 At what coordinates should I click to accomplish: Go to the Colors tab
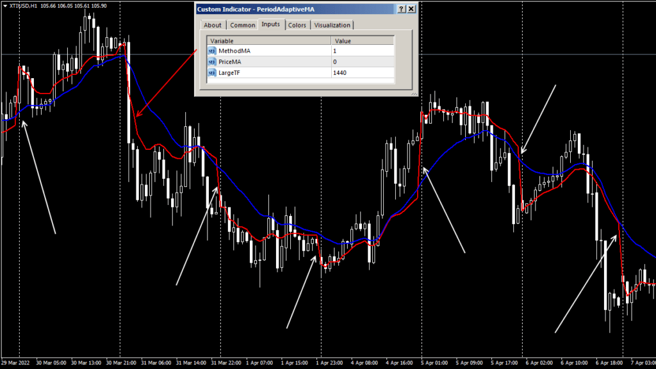pyautogui.click(x=297, y=25)
